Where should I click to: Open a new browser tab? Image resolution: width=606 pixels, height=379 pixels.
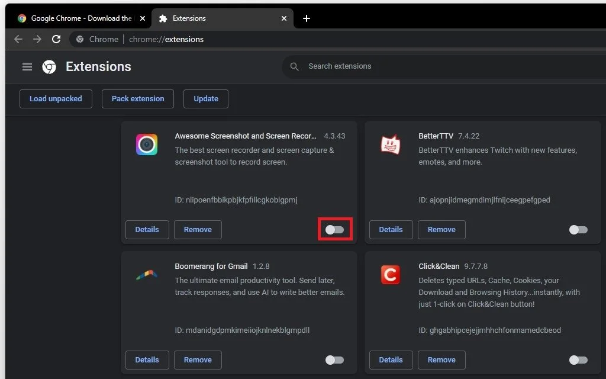307,18
